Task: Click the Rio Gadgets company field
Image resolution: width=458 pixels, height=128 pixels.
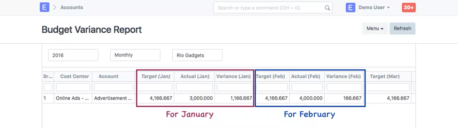Action: click(x=197, y=55)
